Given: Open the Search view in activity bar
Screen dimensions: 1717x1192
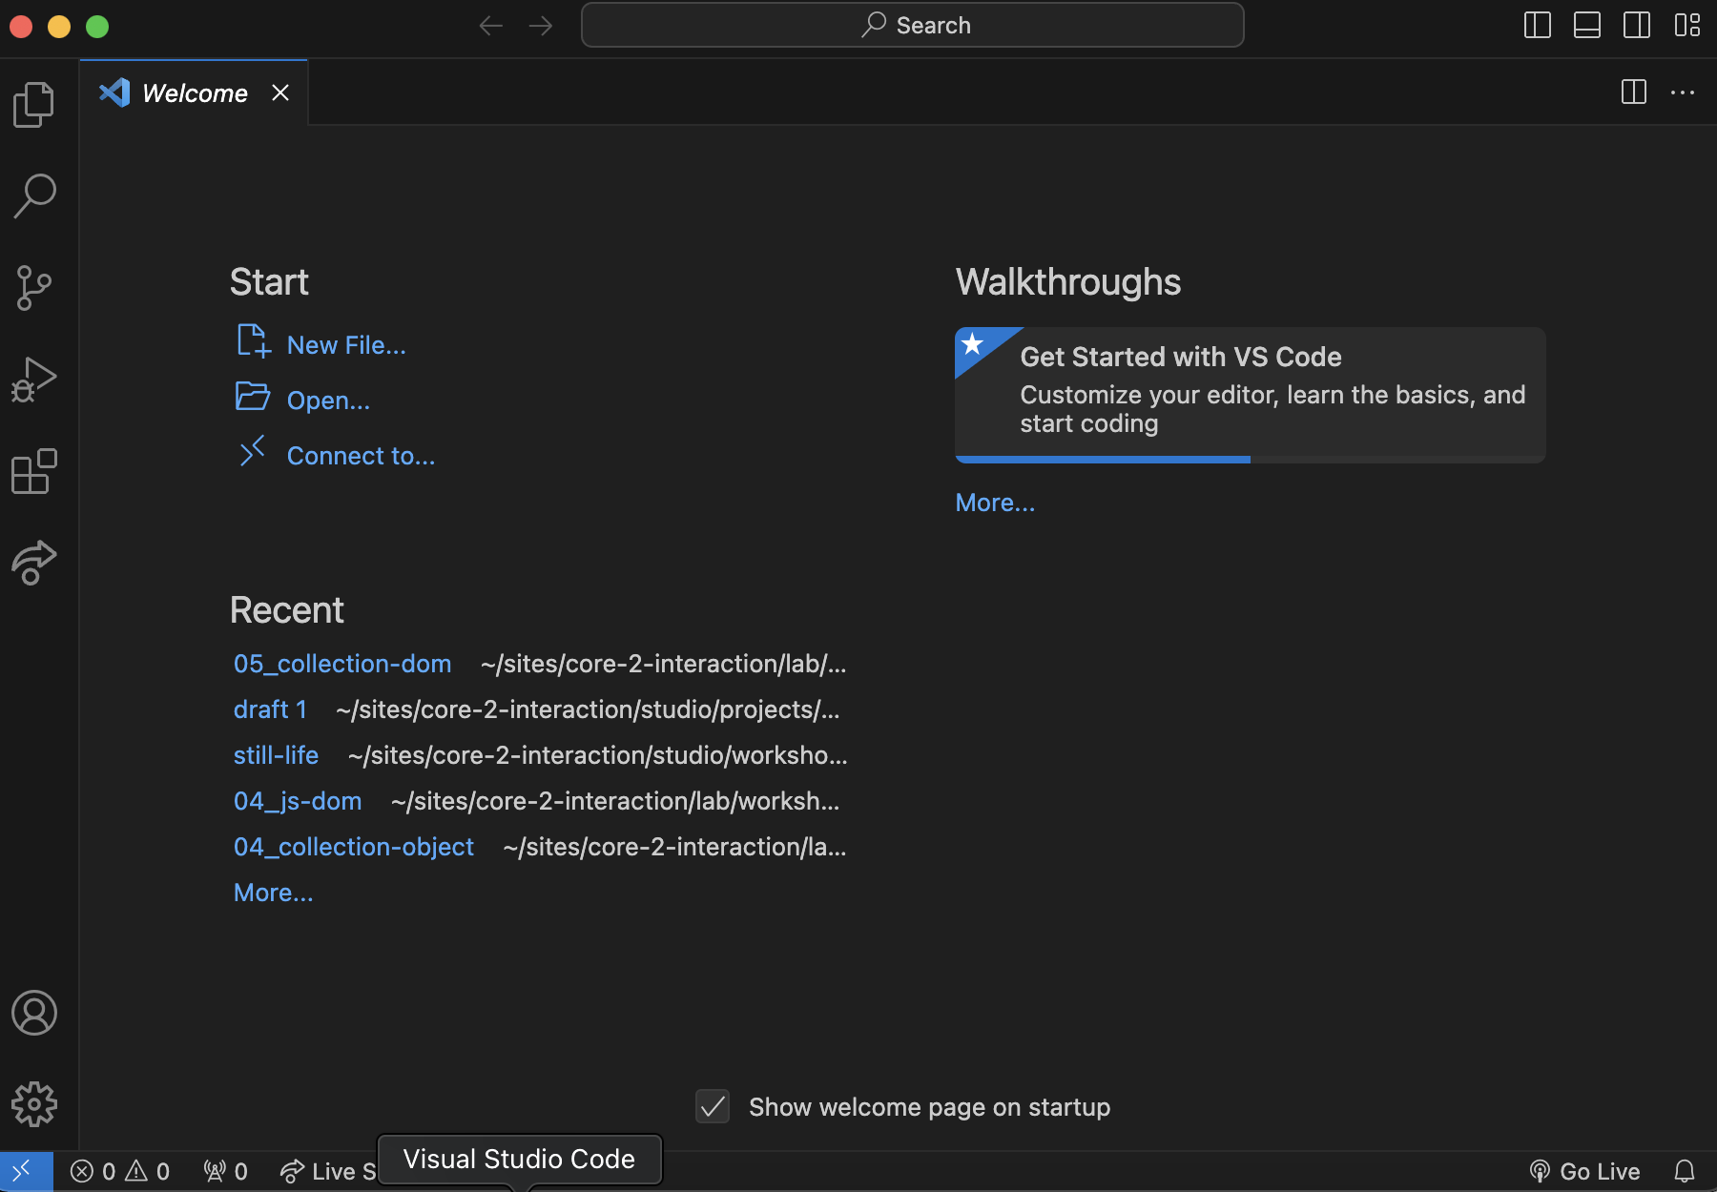Looking at the screenshot, I should tap(34, 195).
